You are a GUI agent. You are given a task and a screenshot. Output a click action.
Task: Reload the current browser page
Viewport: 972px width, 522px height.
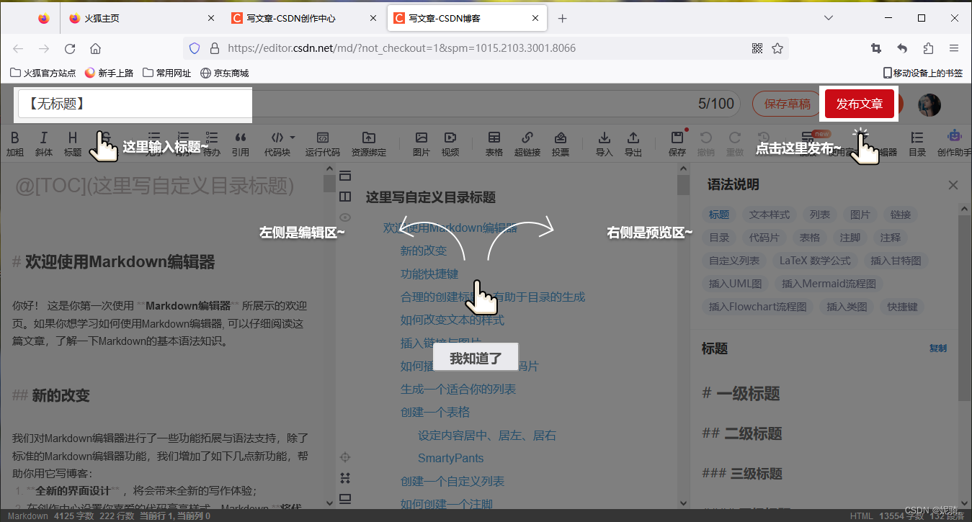70,49
